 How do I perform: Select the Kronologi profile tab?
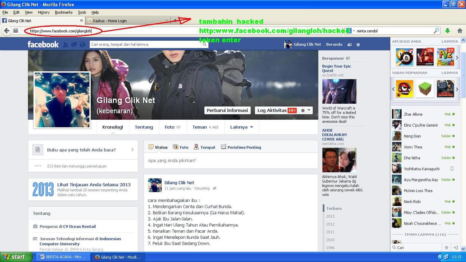112,127
